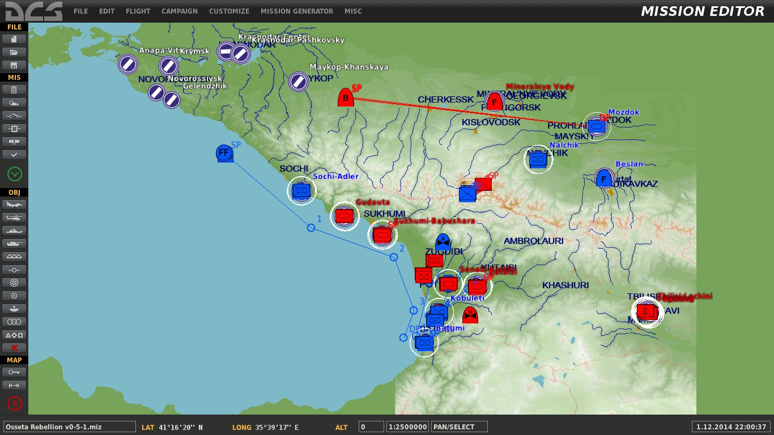Viewport: 774px width, 435px height.
Task: Select the helicopter group placement tool
Action: pyautogui.click(x=14, y=217)
